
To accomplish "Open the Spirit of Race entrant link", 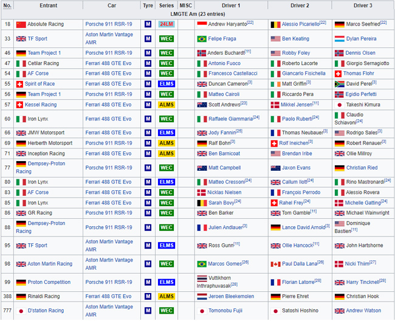I will 39,84.
